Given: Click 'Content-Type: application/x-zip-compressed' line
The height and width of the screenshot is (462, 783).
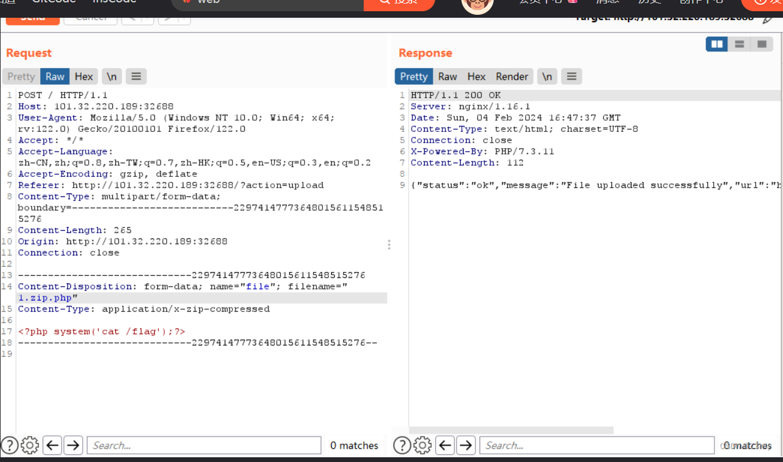Looking at the screenshot, I should coord(144,309).
